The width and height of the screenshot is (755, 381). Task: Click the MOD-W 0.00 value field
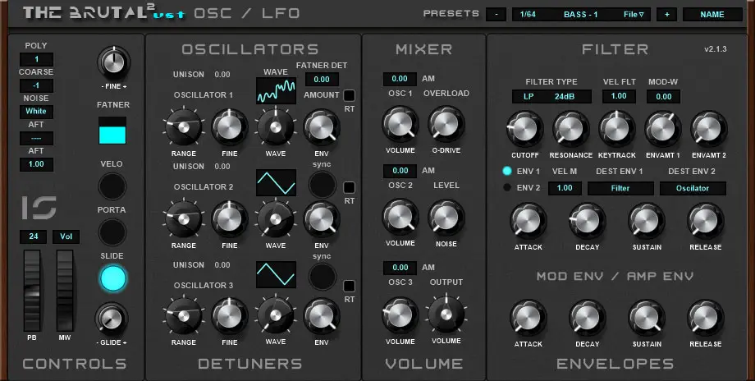(x=664, y=96)
